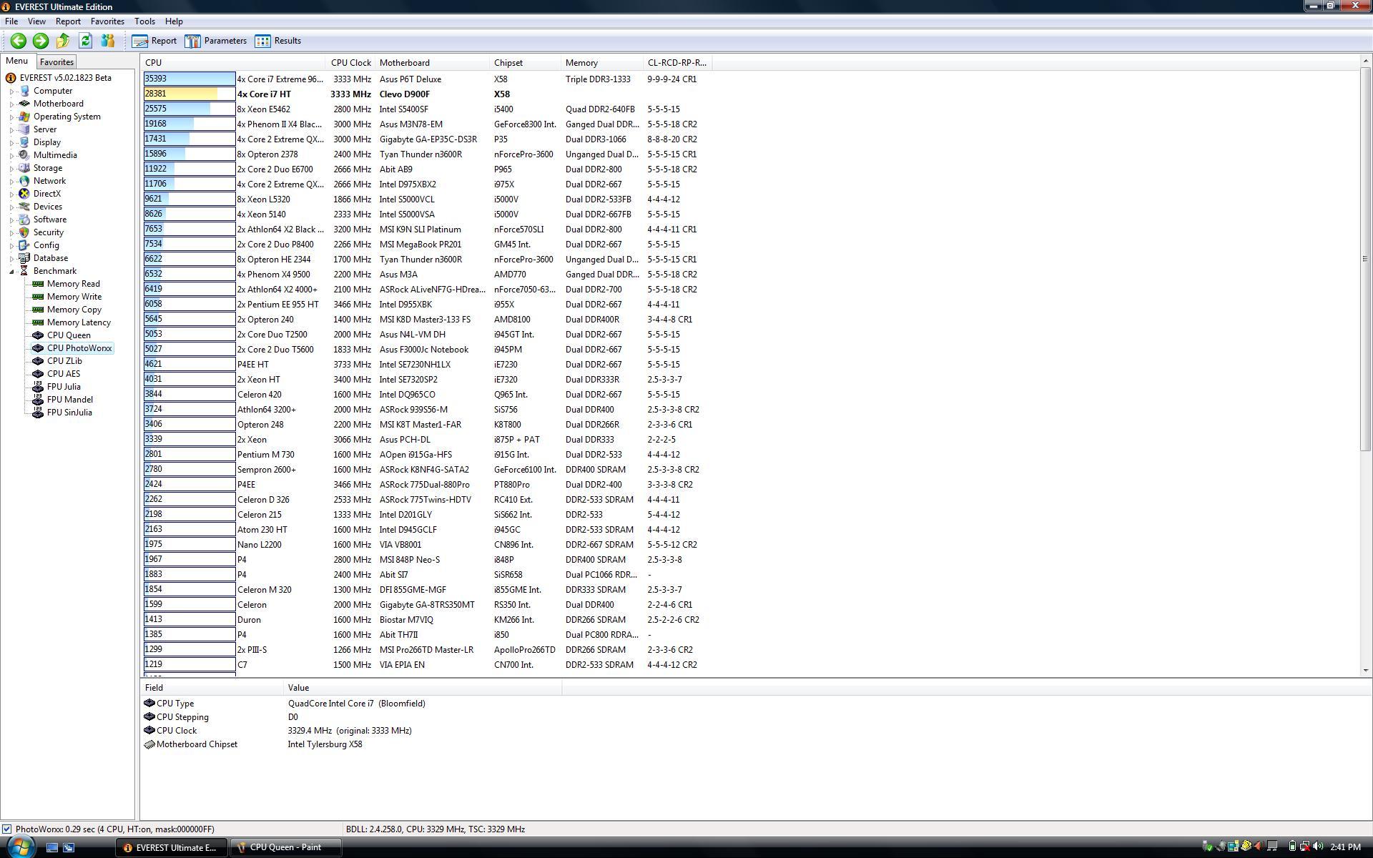Sort by the Chipset column header

pyautogui.click(x=526, y=63)
